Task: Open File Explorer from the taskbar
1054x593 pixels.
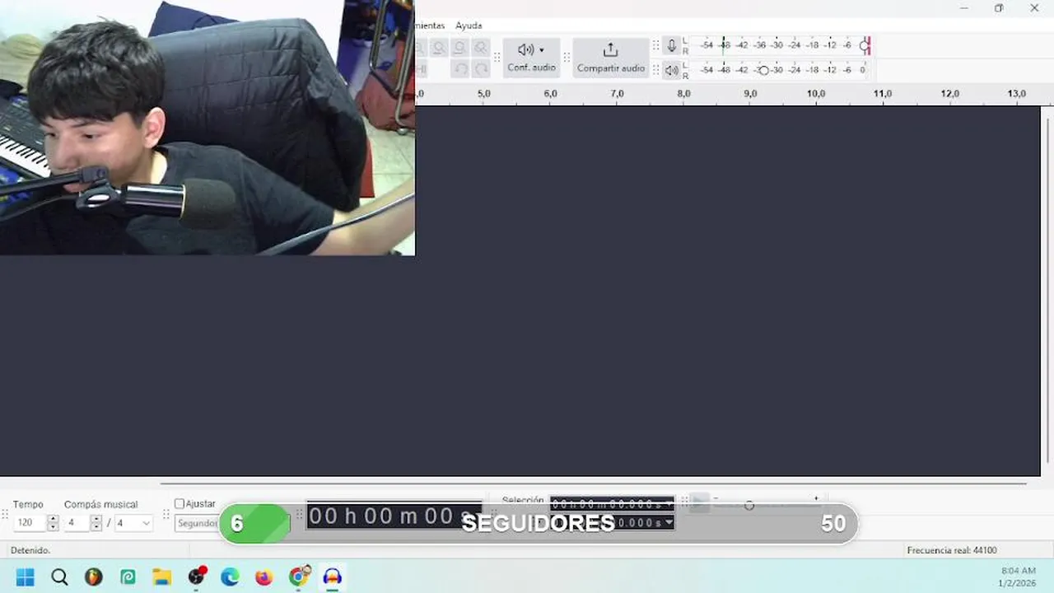Action: (161, 577)
